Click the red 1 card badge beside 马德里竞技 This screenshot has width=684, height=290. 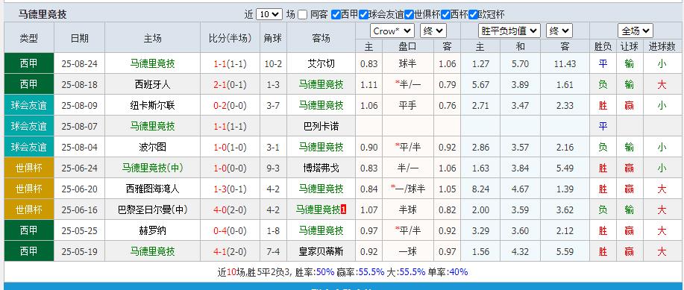pyautogui.click(x=343, y=209)
